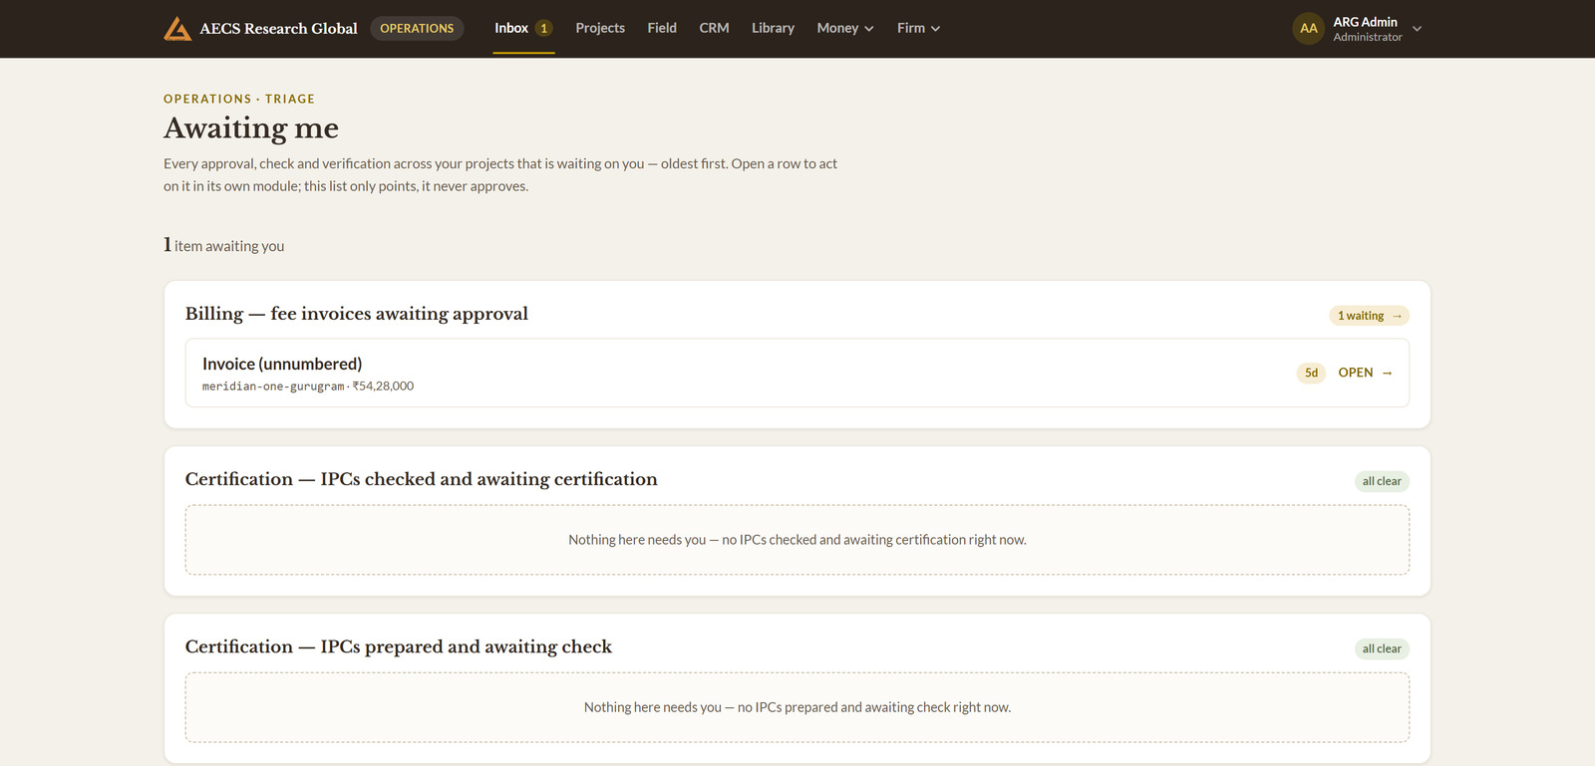Click the no IPCs awaiting check message
Viewport: 1595px width, 766px height.
point(797,707)
